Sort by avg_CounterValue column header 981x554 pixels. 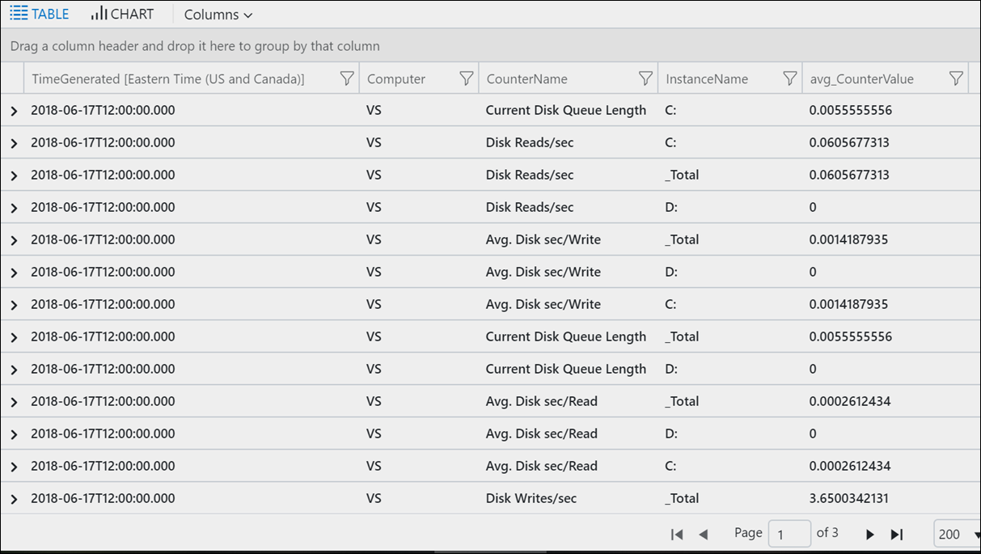tap(862, 79)
